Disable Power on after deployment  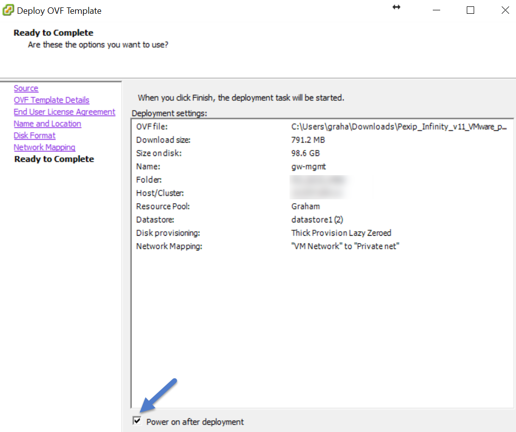point(136,421)
